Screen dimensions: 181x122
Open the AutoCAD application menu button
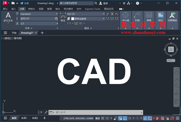point(5,3)
